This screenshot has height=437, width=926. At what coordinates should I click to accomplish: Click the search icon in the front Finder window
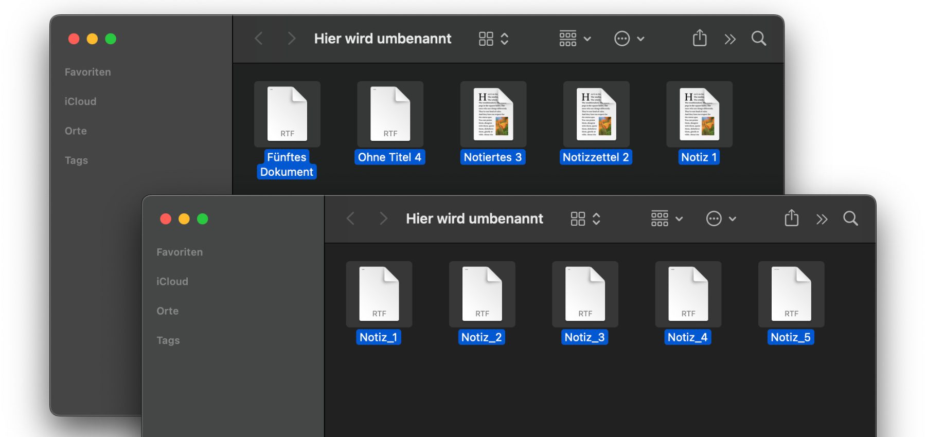point(850,219)
